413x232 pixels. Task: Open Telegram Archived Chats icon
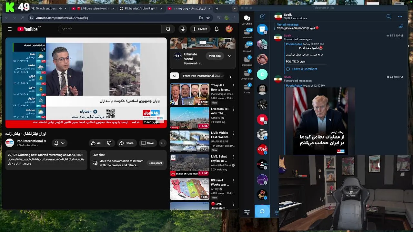point(262,29)
